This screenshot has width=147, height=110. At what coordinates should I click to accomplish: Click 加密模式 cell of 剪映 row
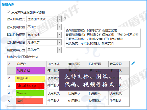(57, 101)
